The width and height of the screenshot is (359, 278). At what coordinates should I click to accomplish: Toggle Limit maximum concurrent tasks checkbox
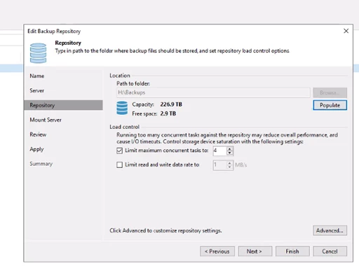click(119, 151)
